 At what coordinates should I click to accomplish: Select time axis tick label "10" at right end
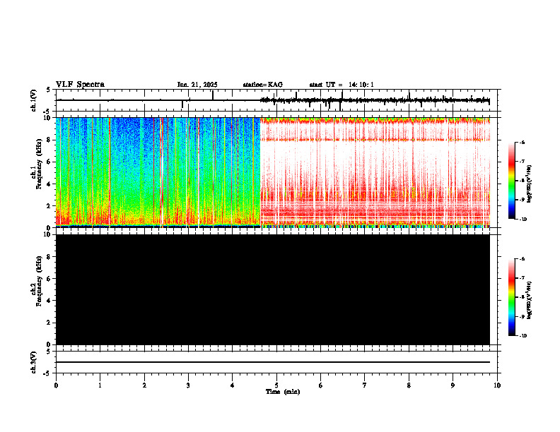pos(497,385)
